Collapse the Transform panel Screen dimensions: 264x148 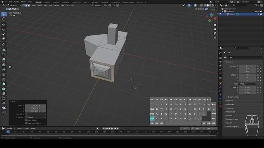[229, 62]
